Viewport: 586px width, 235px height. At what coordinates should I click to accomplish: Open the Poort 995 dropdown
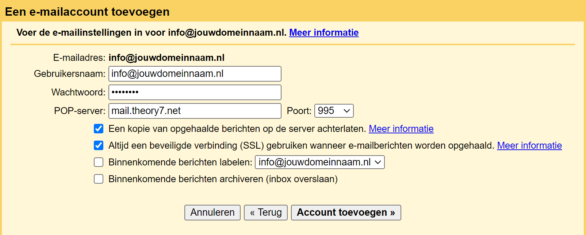(x=334, y=111)
